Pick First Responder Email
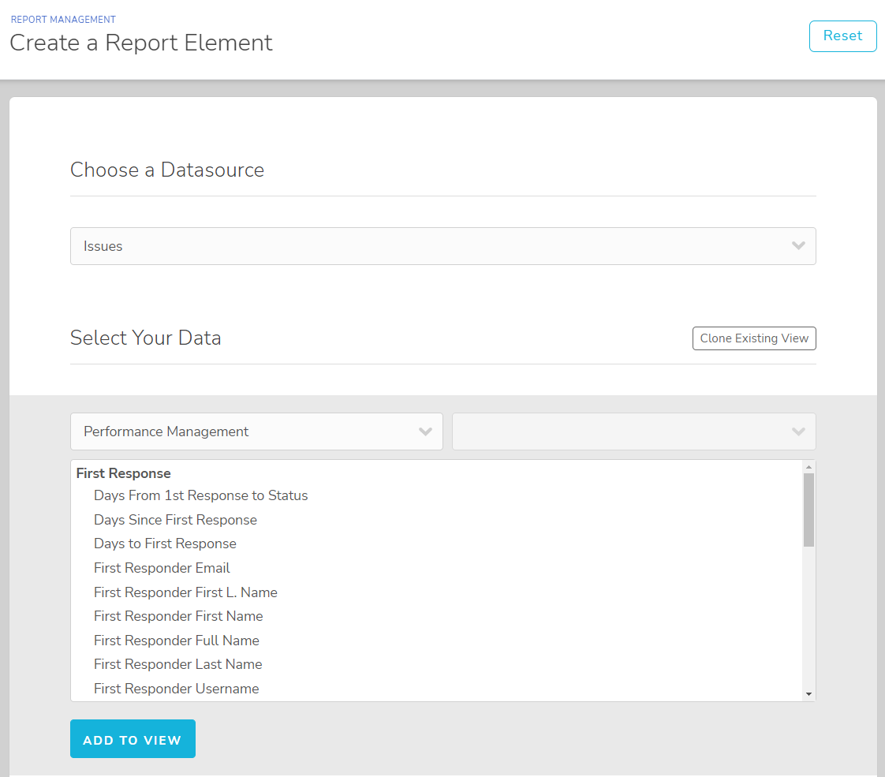The image size is (885, 777). pos(162,568)
